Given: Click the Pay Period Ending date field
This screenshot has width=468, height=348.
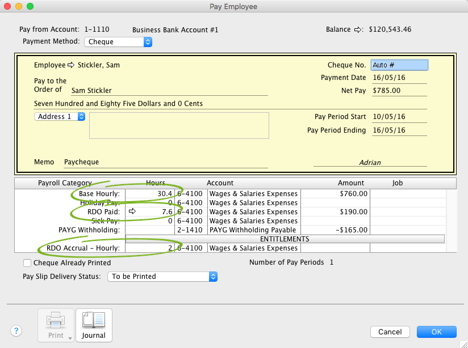Looking at the screenshot, I should tap(399, 130).
